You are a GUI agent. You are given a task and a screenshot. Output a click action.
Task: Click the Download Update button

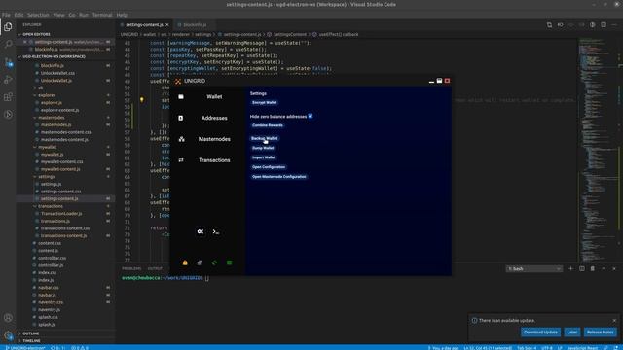(x=541, y=332)
